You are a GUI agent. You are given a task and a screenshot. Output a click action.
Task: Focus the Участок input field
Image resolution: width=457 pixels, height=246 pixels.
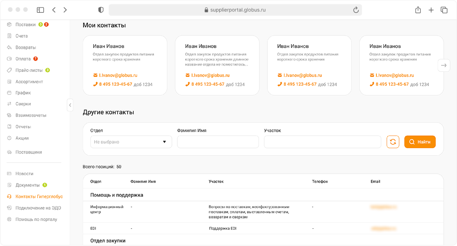(x=323, y=142)
